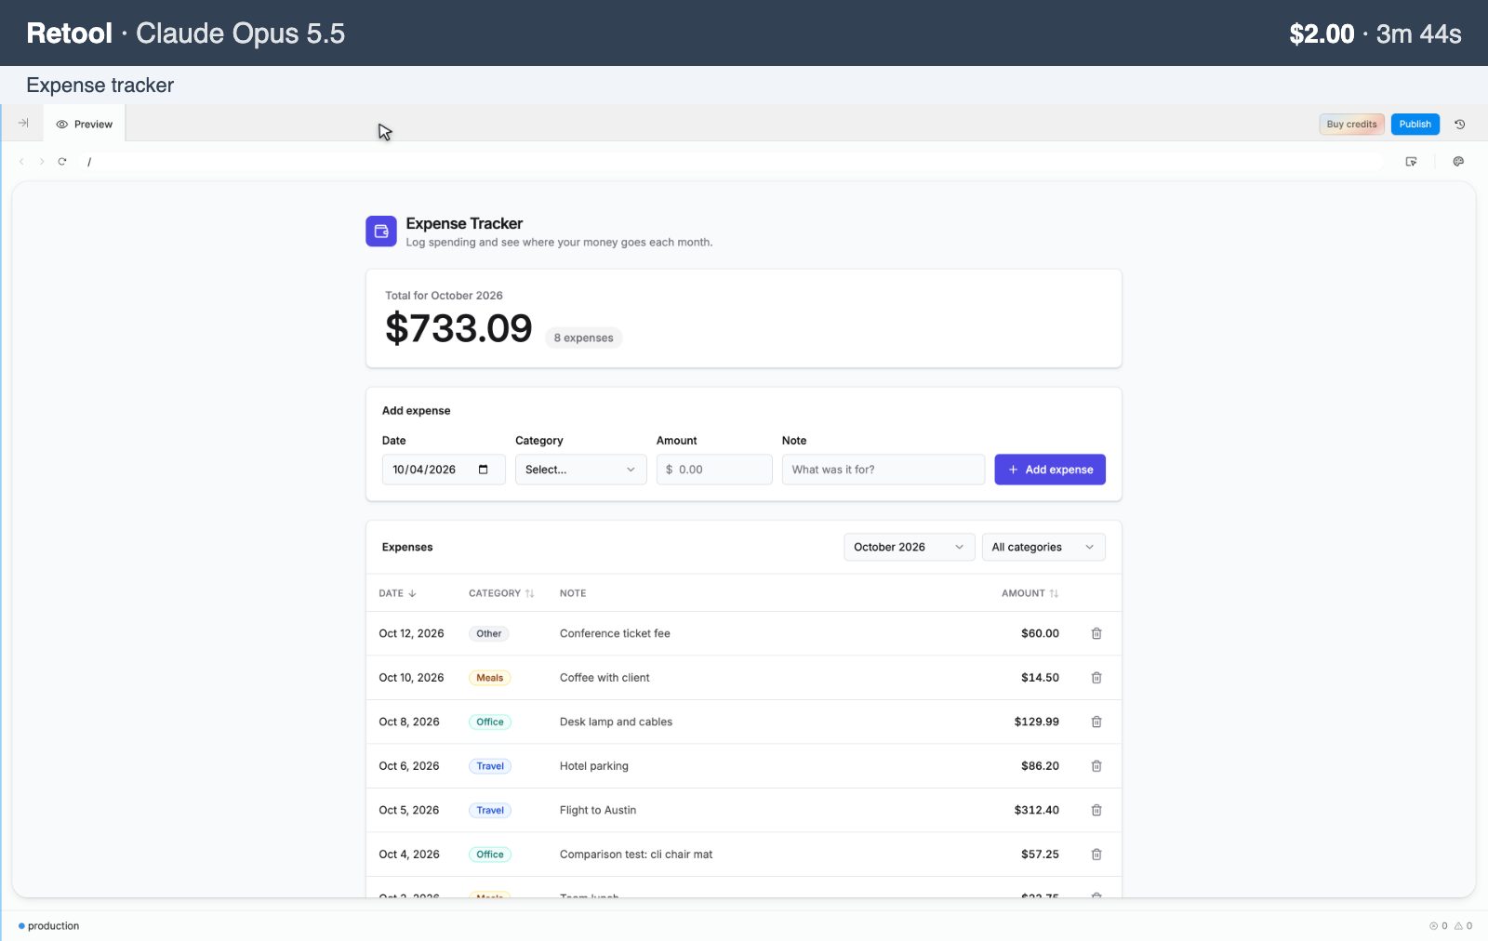Reload the preview page

click(x=62, y=161)
